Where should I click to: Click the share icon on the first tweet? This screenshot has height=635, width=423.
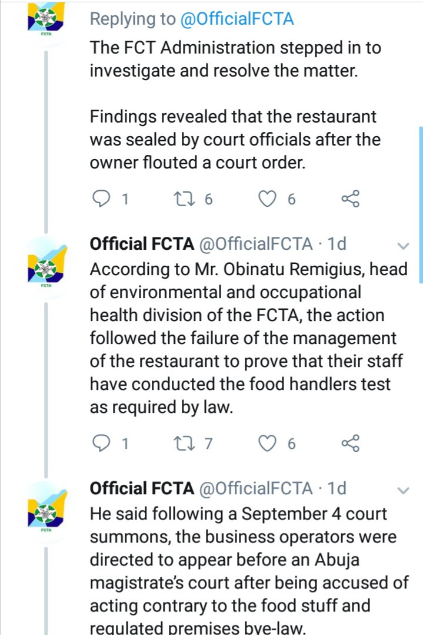click(x=350, y=199)
